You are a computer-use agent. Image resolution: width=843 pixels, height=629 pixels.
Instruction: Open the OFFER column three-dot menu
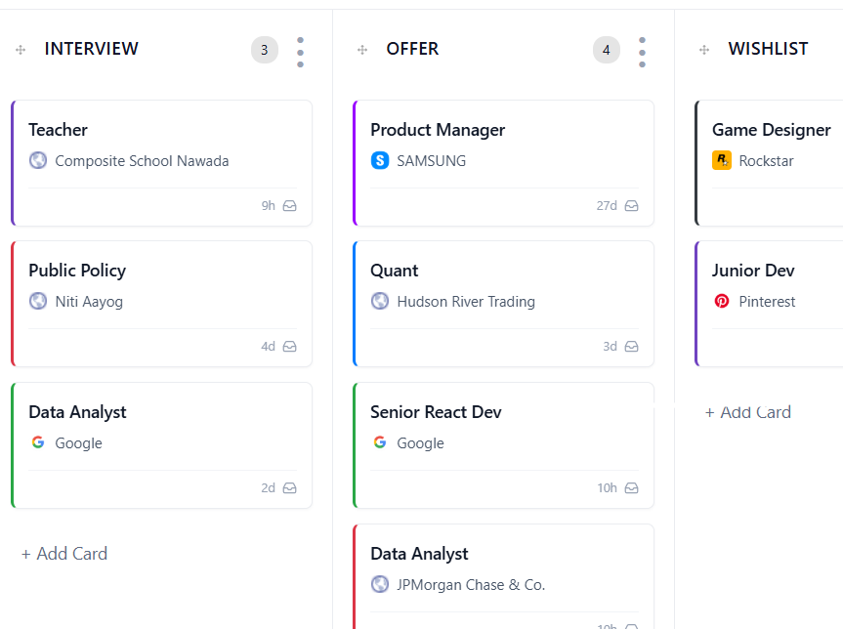click(x=642, y=52)
